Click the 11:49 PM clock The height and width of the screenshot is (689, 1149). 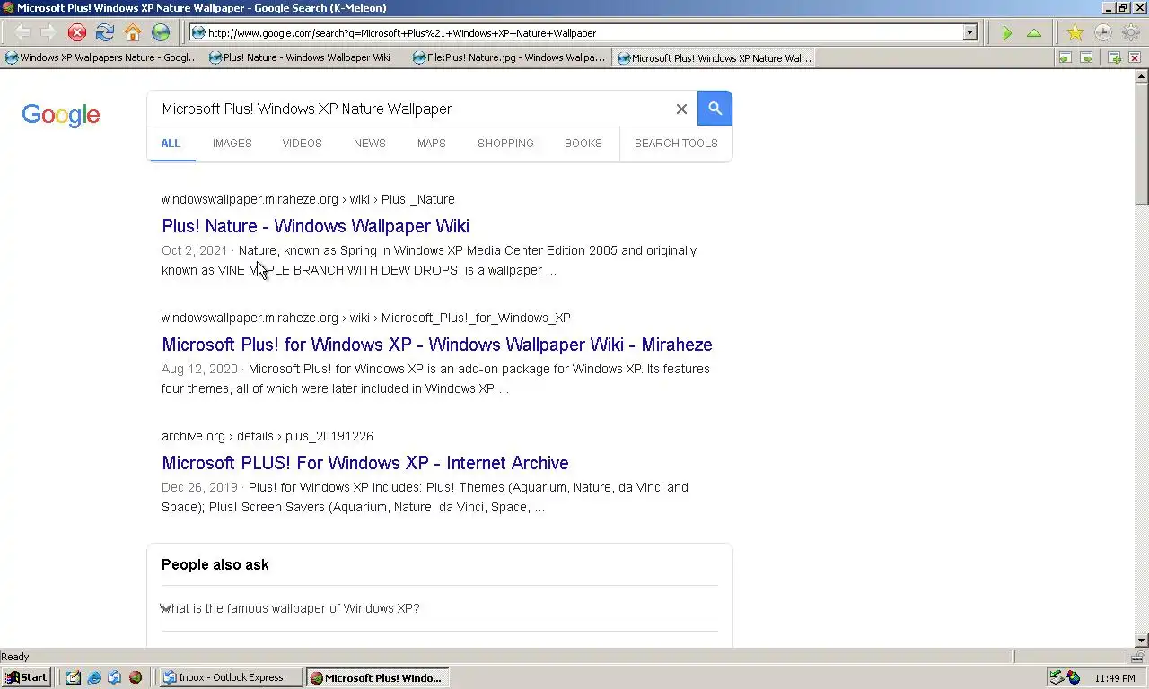[1115, 678]
